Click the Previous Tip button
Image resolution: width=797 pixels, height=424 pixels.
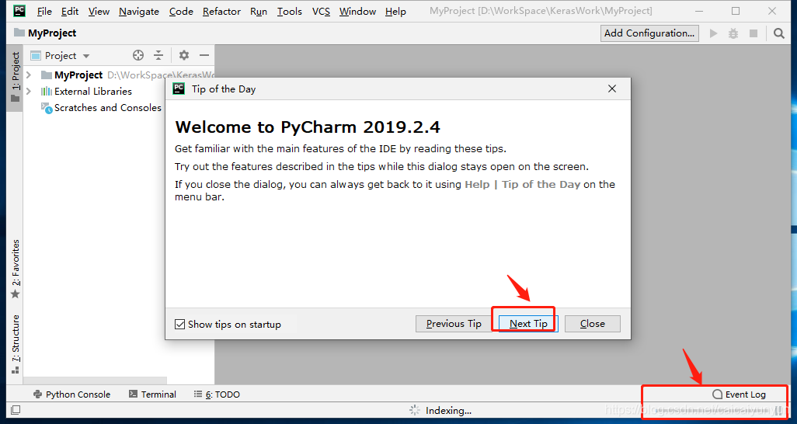coord(454,324)
